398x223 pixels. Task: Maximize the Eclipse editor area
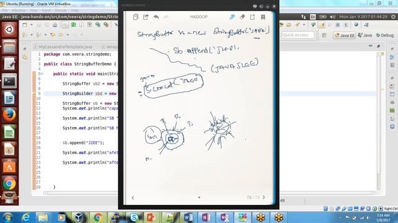(x=379, y=46)
